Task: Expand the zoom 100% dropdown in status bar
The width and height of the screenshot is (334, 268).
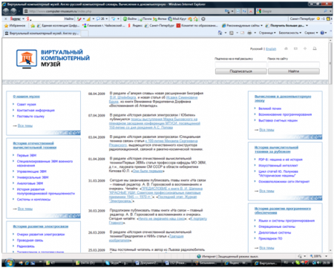Action: pyautogui.click(x=327, y=256)
